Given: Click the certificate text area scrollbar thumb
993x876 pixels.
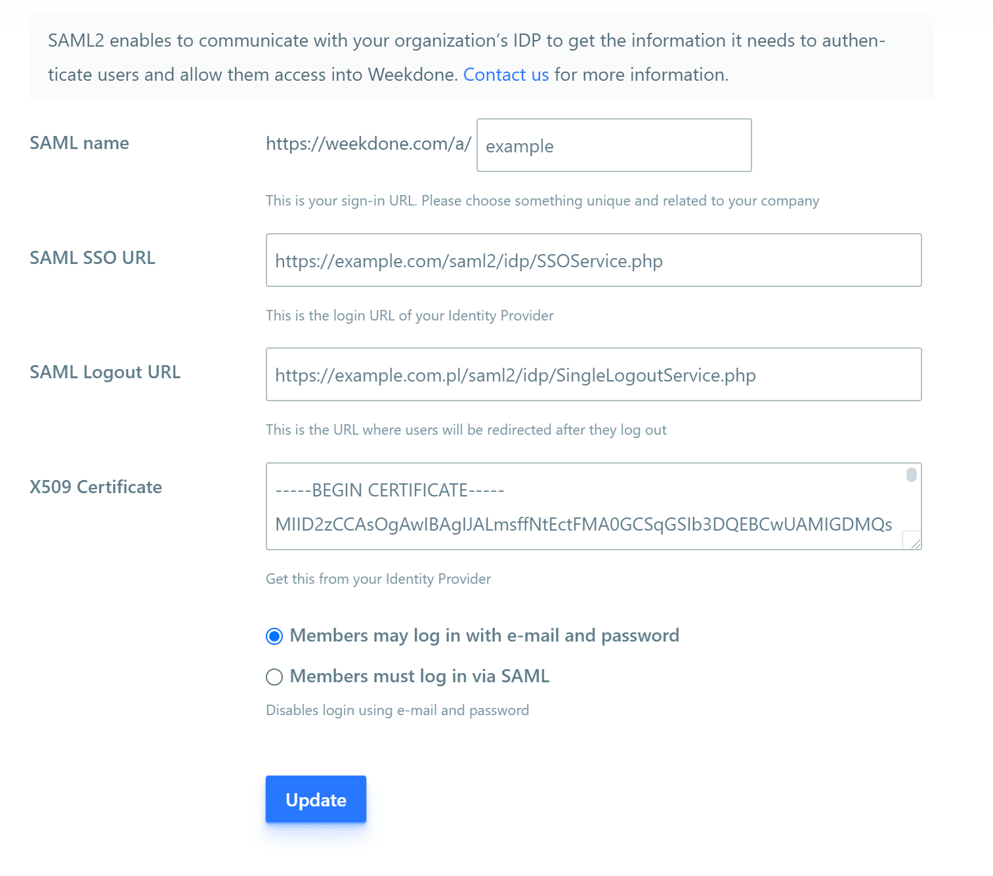Looking at the screenshot, I should pos(911,475).
